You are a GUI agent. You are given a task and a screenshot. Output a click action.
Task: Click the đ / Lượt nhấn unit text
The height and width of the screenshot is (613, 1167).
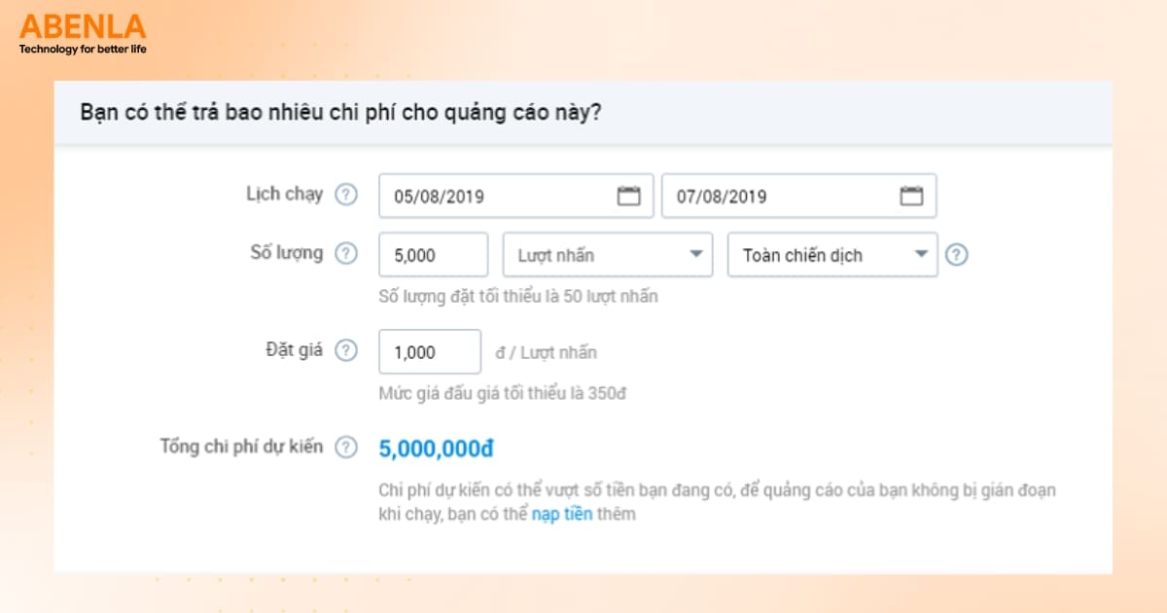pos(547,352)
